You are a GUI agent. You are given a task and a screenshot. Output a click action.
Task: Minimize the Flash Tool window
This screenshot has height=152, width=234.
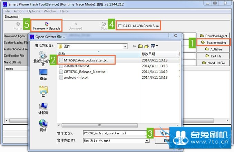pos(207,3)
